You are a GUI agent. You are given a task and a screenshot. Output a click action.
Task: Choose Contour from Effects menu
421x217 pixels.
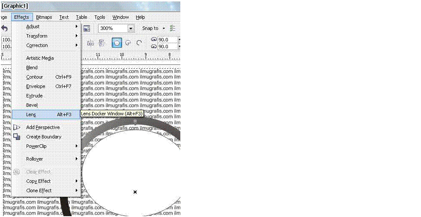[x=46, y=77]
